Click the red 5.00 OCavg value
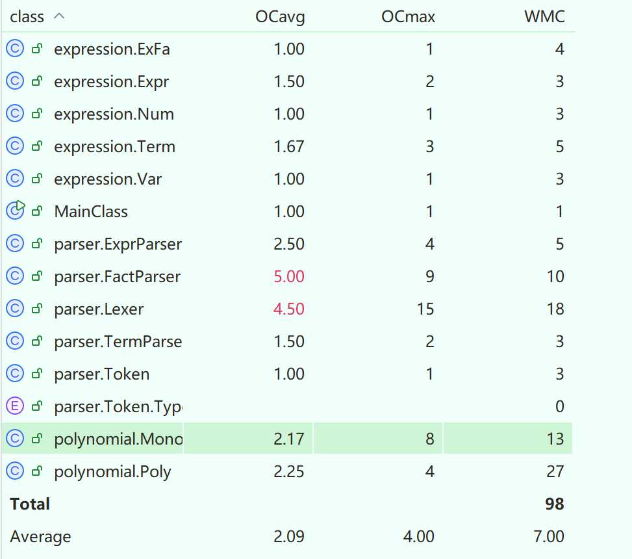Image resolution: width=632 pixels, height=559 pixels. click(289, 276)
